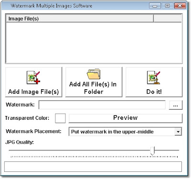Click the 'JPG Quality:' label
The width and height of the screenshot is (191, 179).
(x=20, y=142)
